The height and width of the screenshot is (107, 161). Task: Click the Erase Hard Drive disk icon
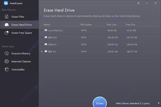[x=7, y=25]
